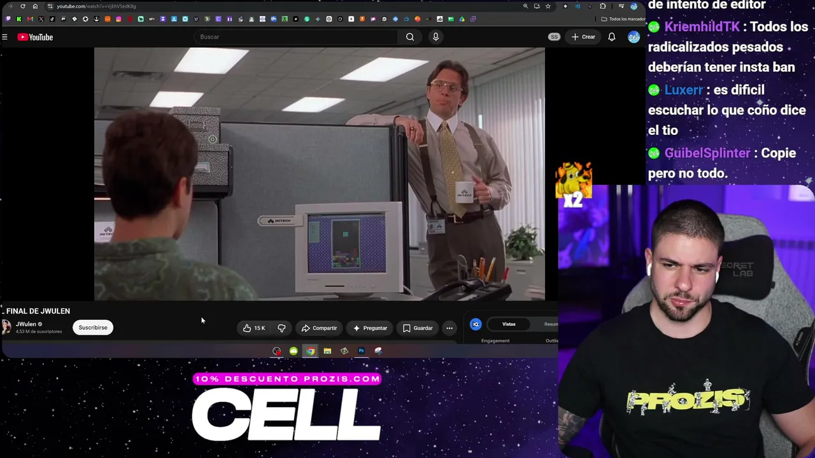Image resolution: width=815 pixels, height=458 pixels.
Task: Click the SS badge next to Crear
Action: 554,37
